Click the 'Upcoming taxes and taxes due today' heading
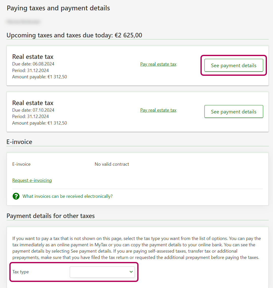The height and width of the screenshot is (288, 273). (x=74, y=35)
